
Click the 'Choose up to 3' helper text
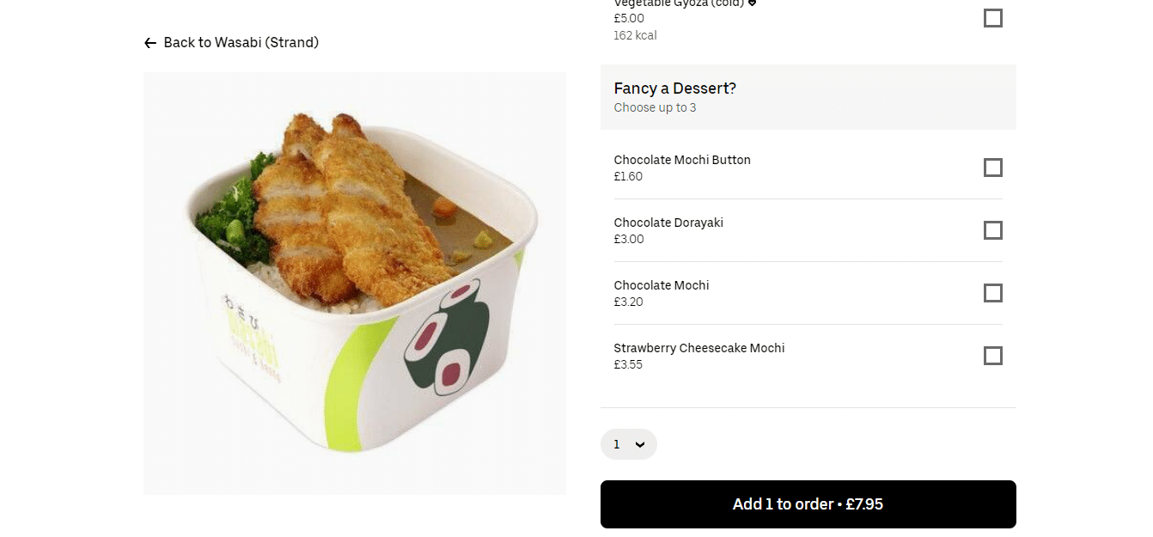(655, 107)
